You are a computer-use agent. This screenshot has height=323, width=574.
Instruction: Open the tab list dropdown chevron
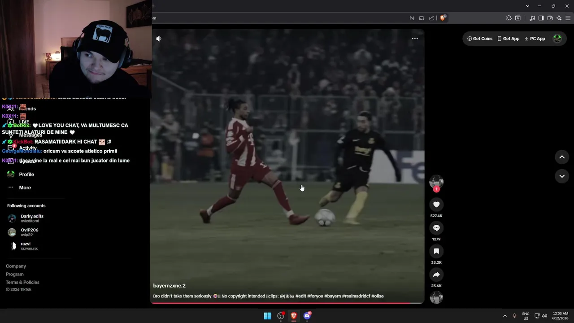pyautogui.click(x=527, y=6)
